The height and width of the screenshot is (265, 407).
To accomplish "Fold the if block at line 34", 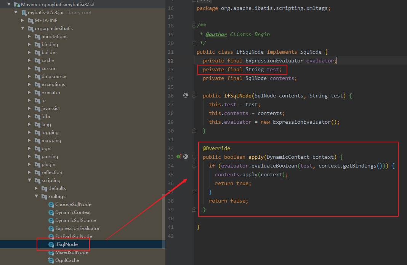I will (194, 166).
